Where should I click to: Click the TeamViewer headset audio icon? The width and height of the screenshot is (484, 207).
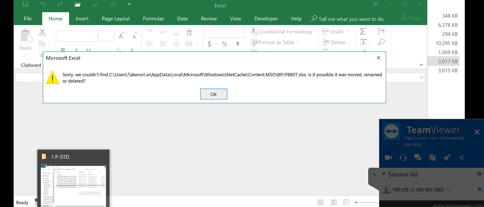pyautogui.click(x=403, y=157)
